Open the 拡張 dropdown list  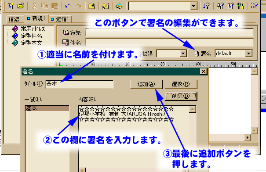point(183,54)
